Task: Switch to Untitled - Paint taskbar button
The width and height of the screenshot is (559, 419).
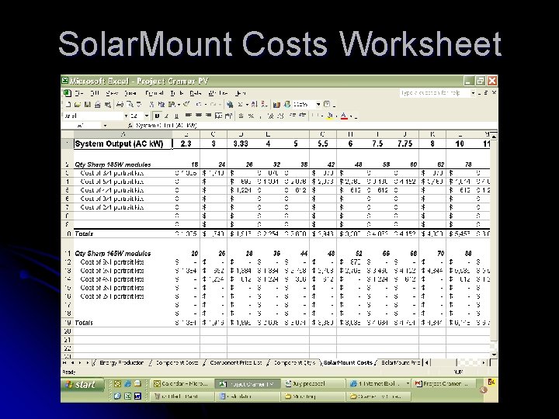Action: click(x=181, y=396)
